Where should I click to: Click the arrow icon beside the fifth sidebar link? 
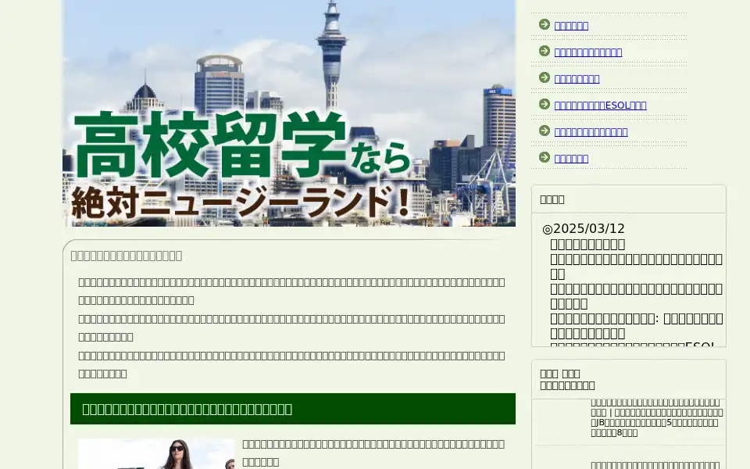[x=545, y=131]
